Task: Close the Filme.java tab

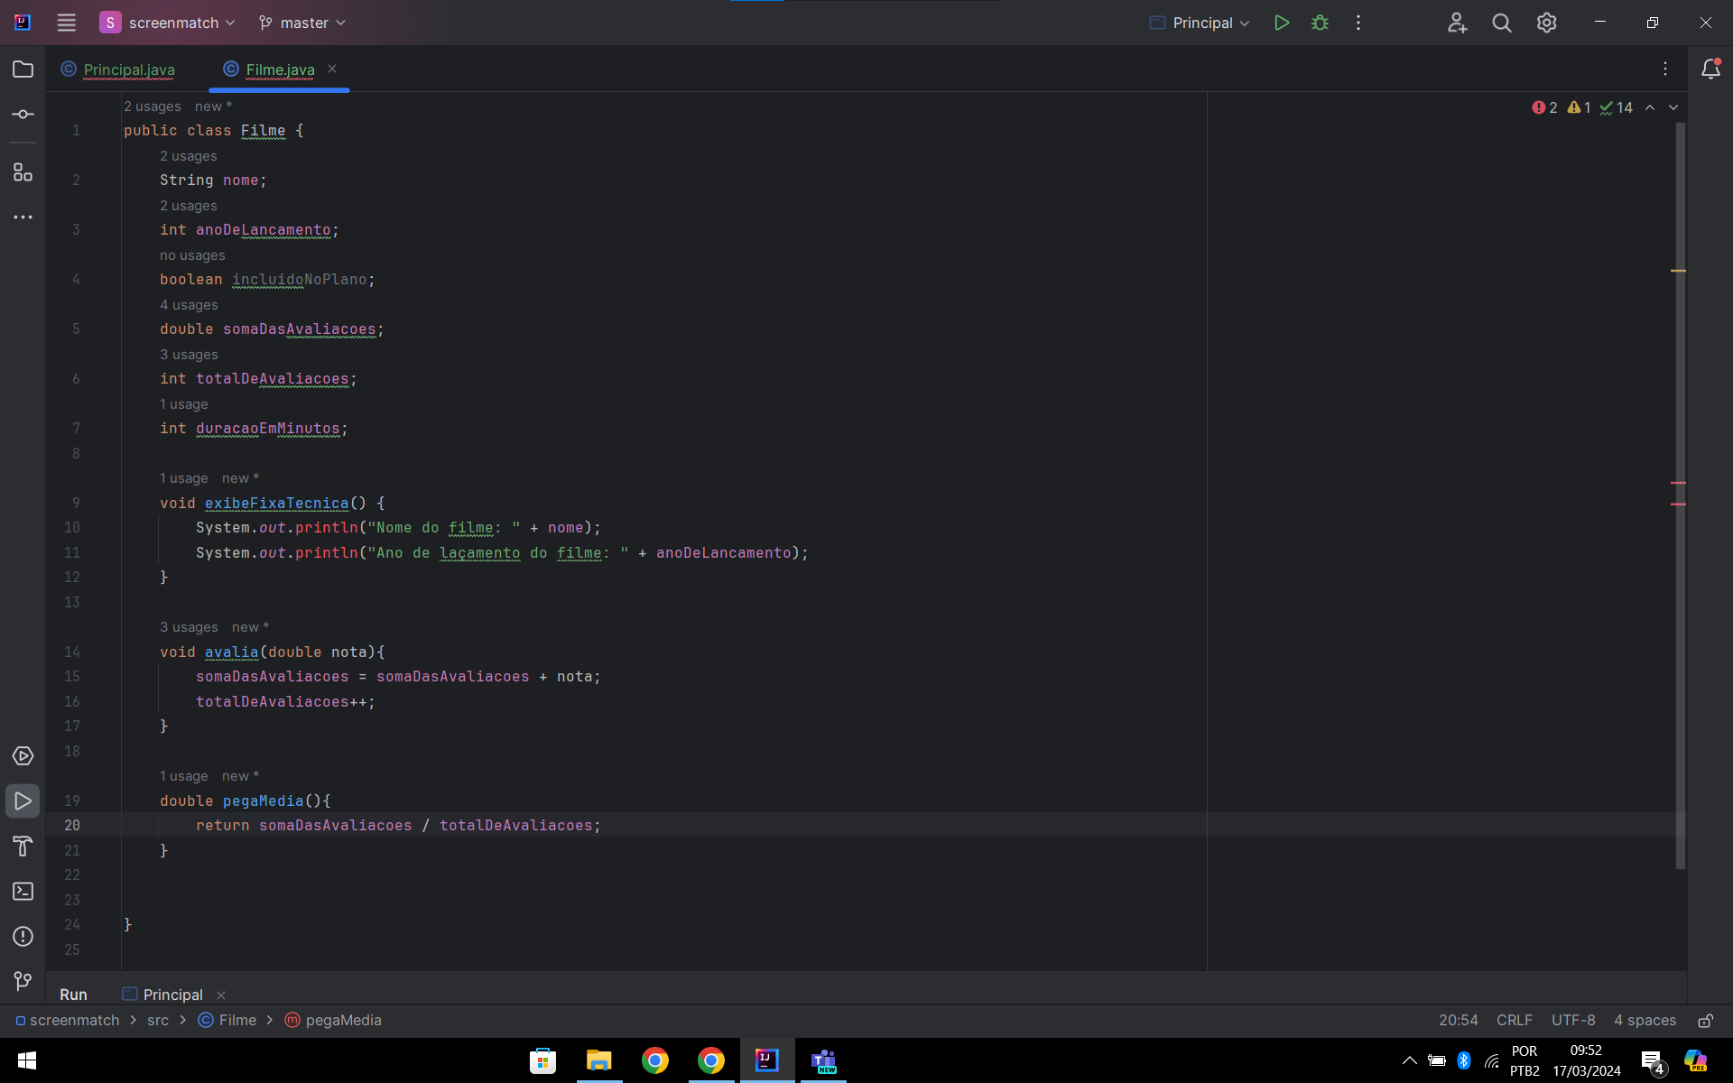Action: coord(332,69)
